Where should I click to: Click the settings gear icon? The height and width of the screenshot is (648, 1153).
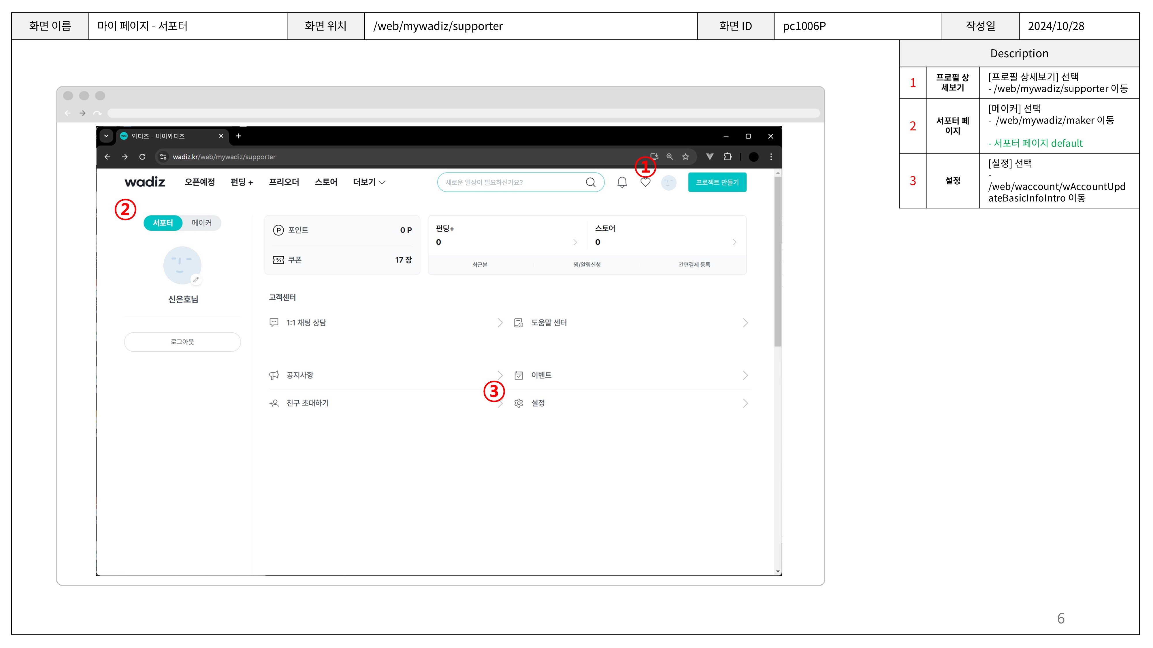tap(518, 403)
